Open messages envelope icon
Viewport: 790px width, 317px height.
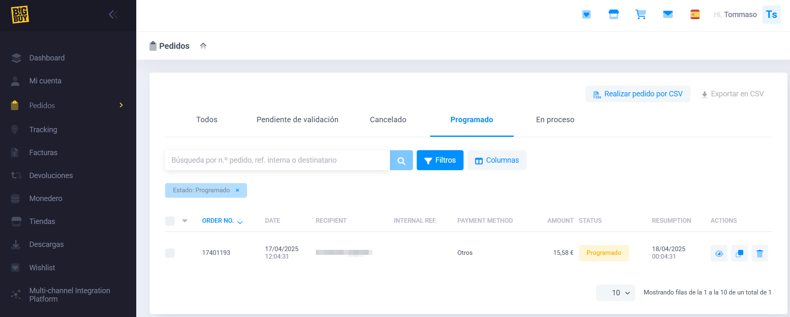point(668,15)
